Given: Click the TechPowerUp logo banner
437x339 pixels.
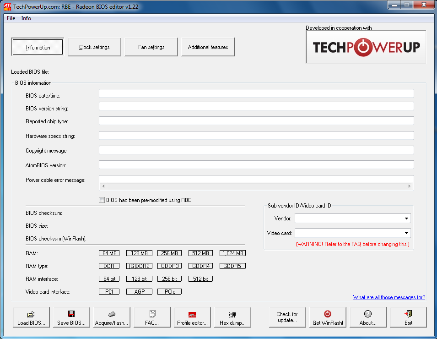Looking at the screenshot, I should (366, 47).
